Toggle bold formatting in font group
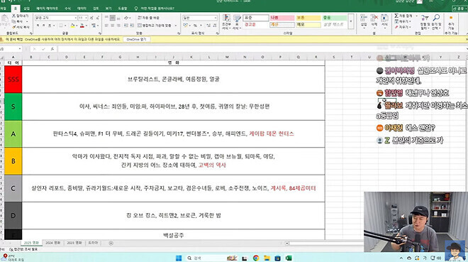468x262 pixels. [x=38, y=26]
